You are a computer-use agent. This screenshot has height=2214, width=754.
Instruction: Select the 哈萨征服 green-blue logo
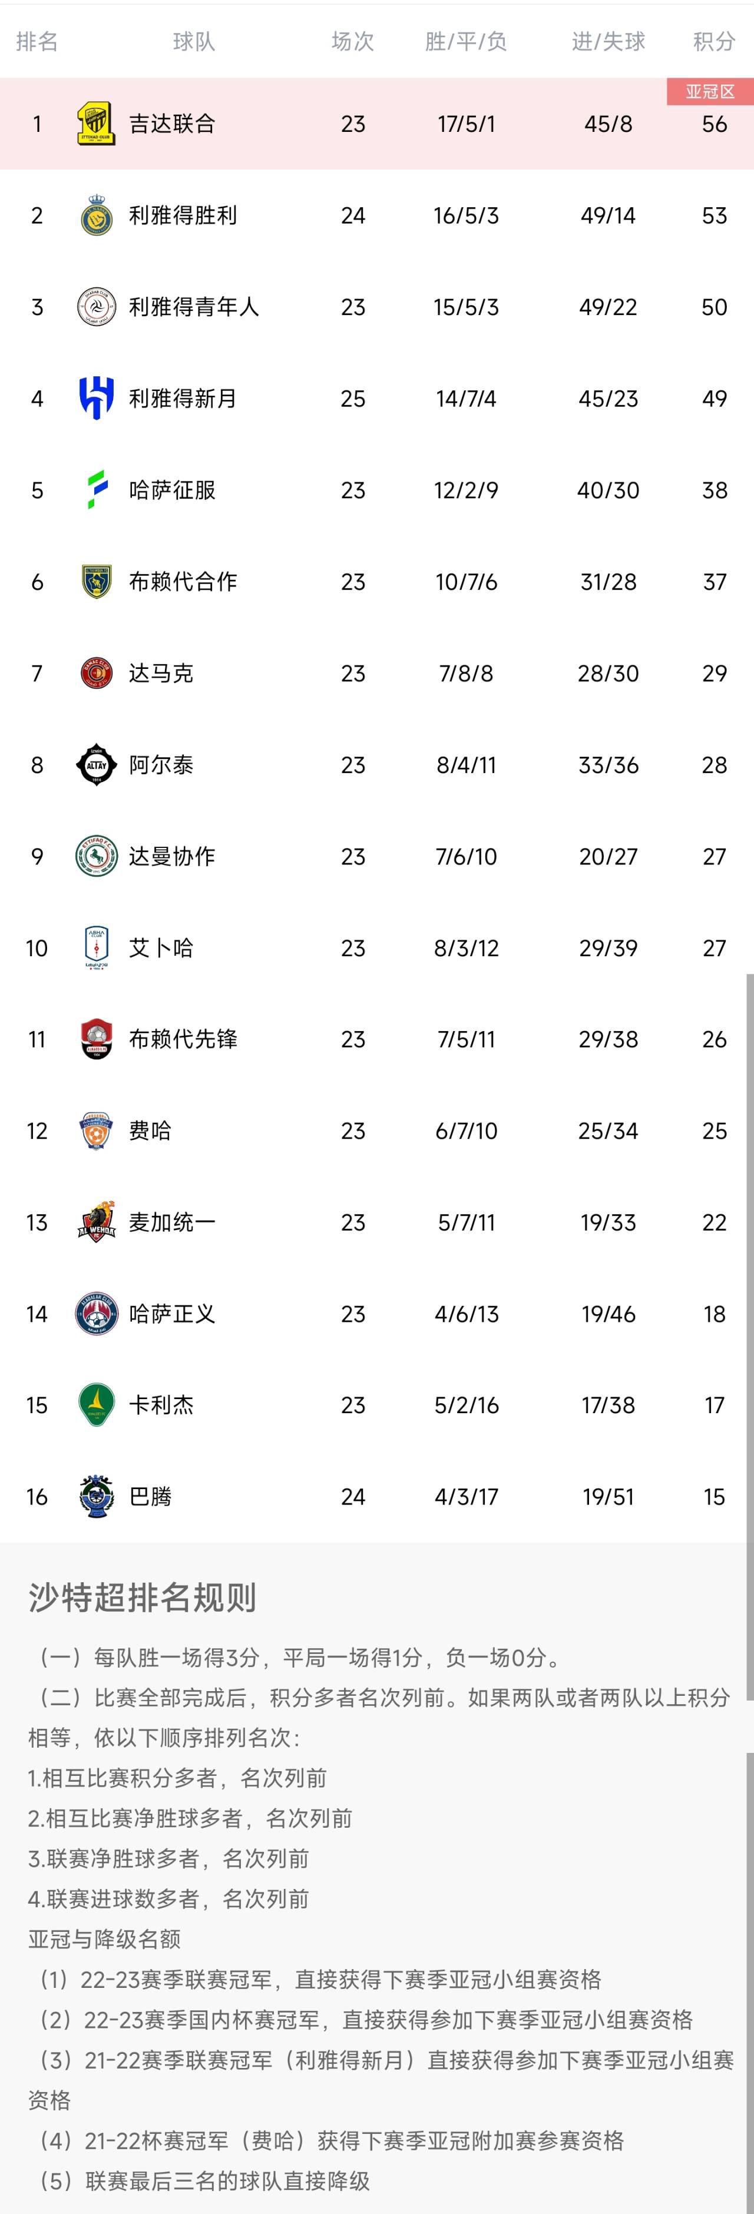pyautogui.click(x=96, y=490)
